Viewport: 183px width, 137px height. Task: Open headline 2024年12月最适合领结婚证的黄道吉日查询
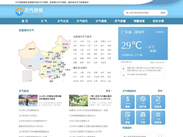tap(50, 97)
